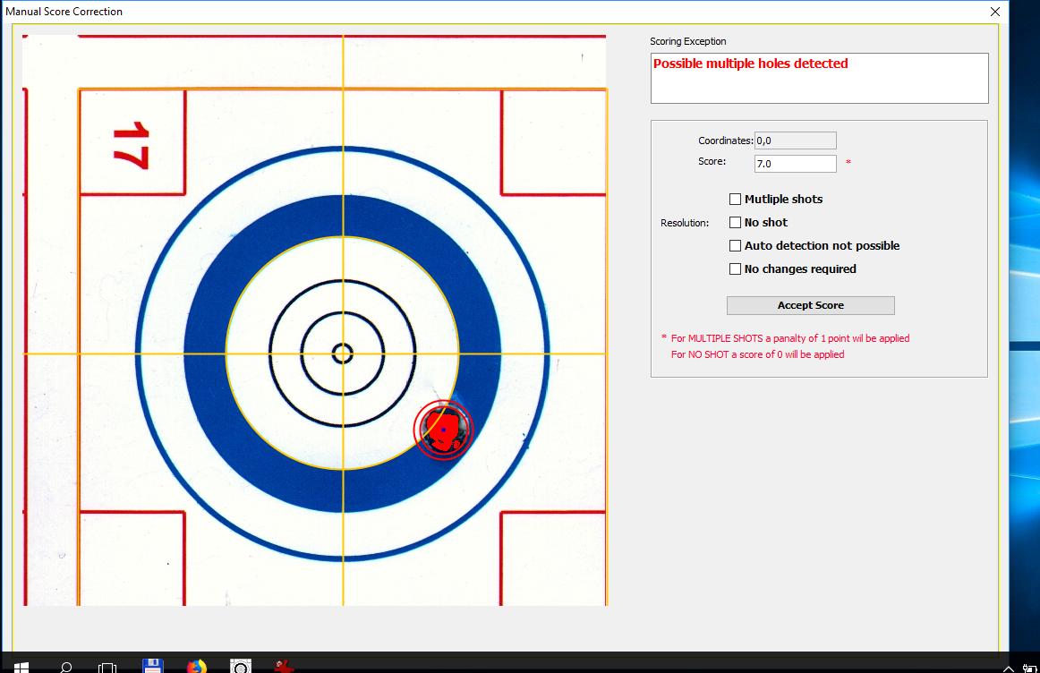Screen dimensions: 1040x673
Task: Close the Manual Score Correction dialog
Action: (x=995, y=12)
